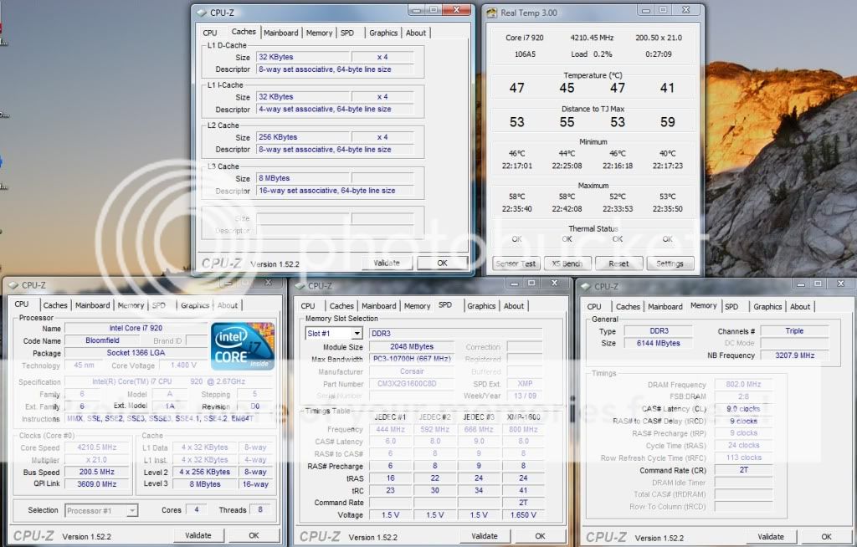The width and height of the screenshot is (857, 547).
Task: Click the title bar icon of the CPU-Z SPD window
Action: [300, 286]
